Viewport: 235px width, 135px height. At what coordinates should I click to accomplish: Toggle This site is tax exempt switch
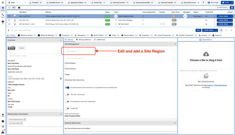click(x=67, y=95)
